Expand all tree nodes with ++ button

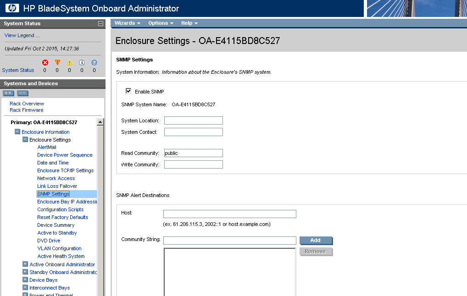(8, 93)
